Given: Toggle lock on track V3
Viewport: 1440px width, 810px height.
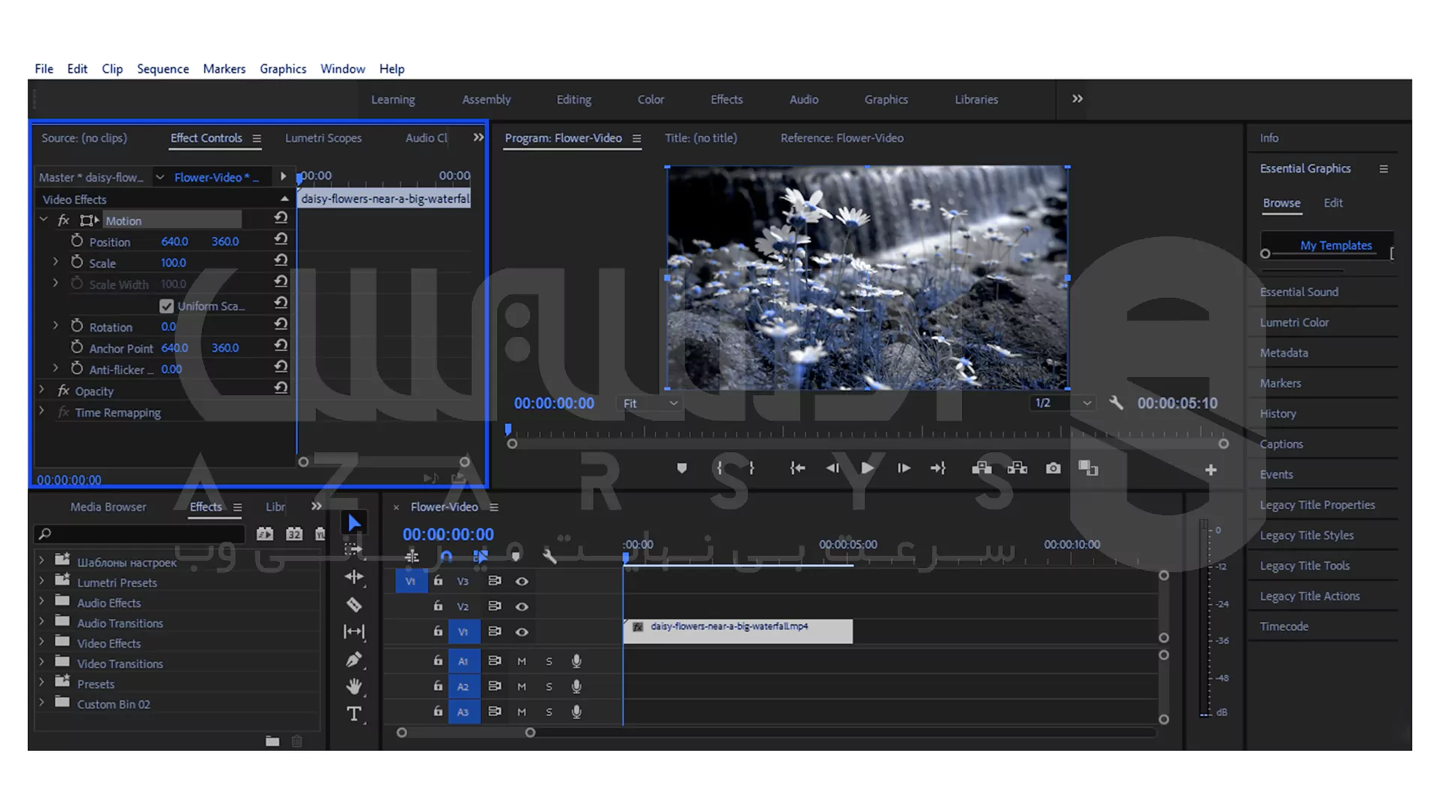Looking at the screenshot, I should pyautogui.click(x=438, y=581).
